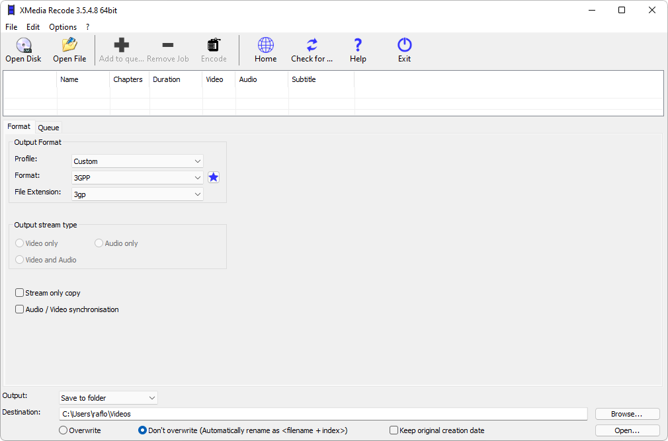Expand the Format dropdown showing 3GPP
The width and height of the screenshot is (668, 441).
click(x=137, y=178)
